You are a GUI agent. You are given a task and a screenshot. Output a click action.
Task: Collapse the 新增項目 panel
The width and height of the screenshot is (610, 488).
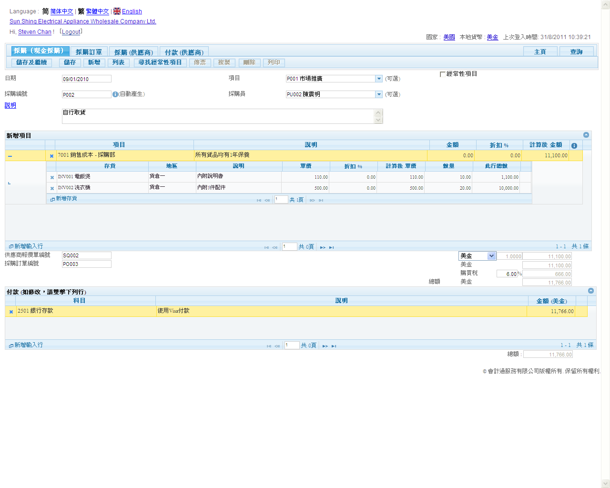point(586,135)
